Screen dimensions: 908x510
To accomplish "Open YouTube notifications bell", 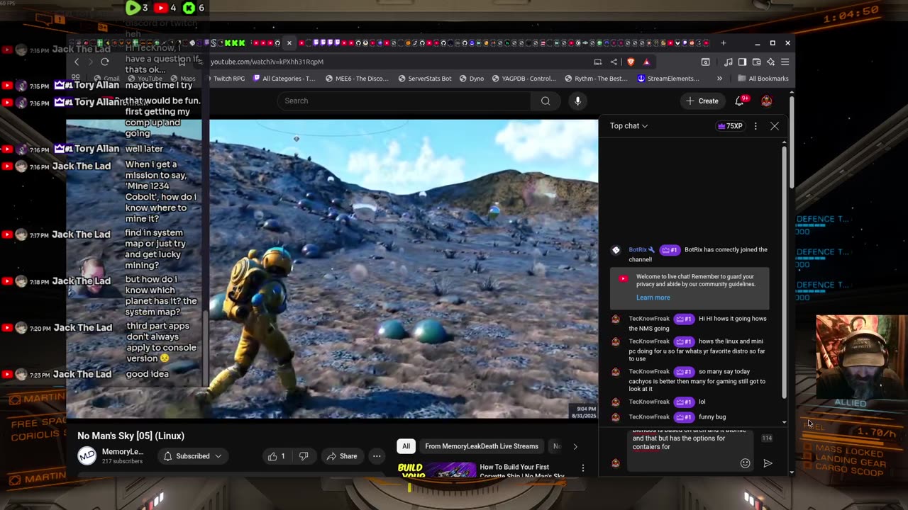I will coord(739,101).
